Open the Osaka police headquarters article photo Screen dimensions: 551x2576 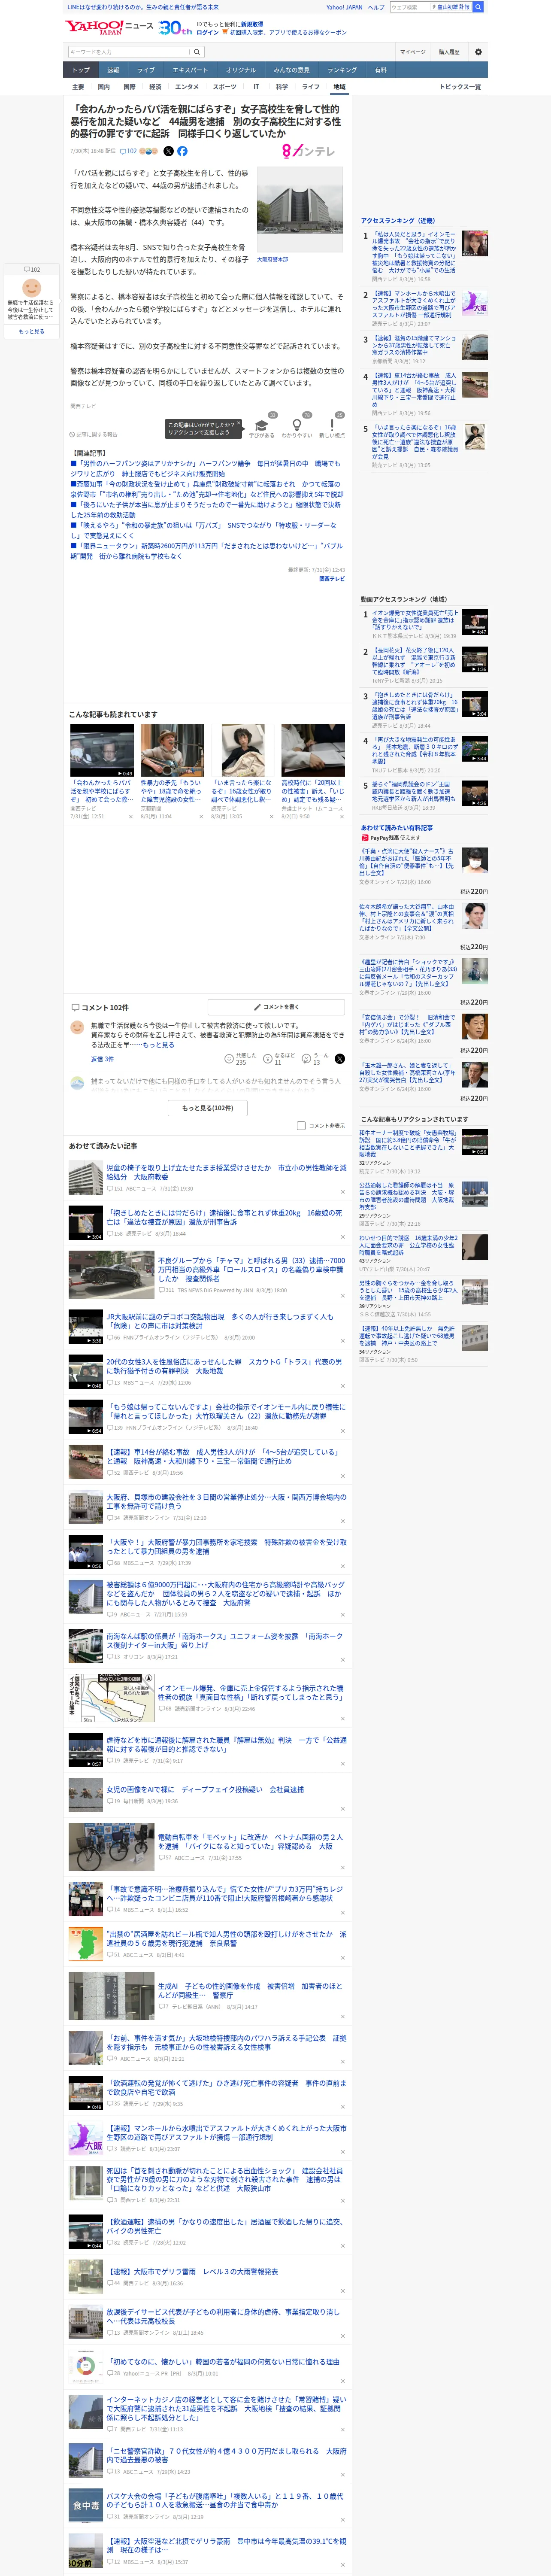[x=300, y=209]
